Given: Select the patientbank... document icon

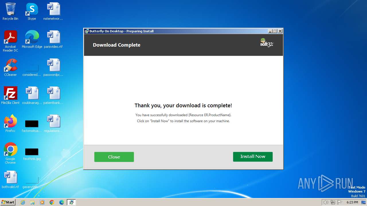Looking at the screenshot, I should point(53,96).
